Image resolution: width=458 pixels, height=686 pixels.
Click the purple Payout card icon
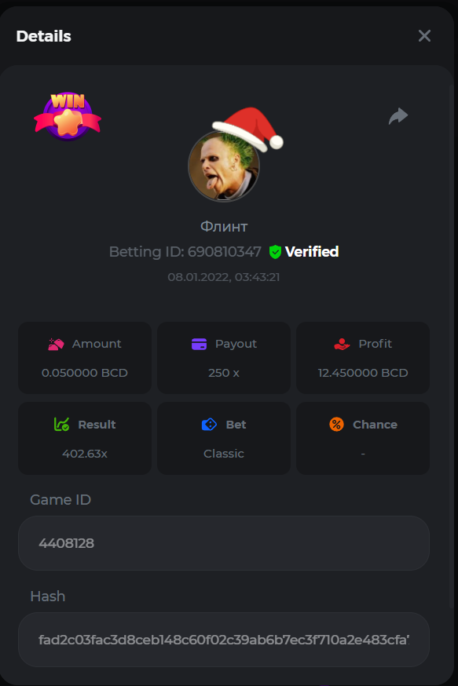200,345
